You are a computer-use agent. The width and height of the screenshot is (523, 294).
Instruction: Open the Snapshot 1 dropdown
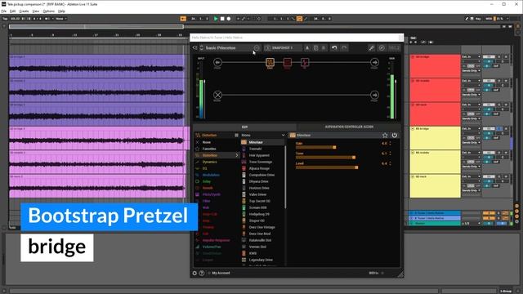(x=283, y=48)
